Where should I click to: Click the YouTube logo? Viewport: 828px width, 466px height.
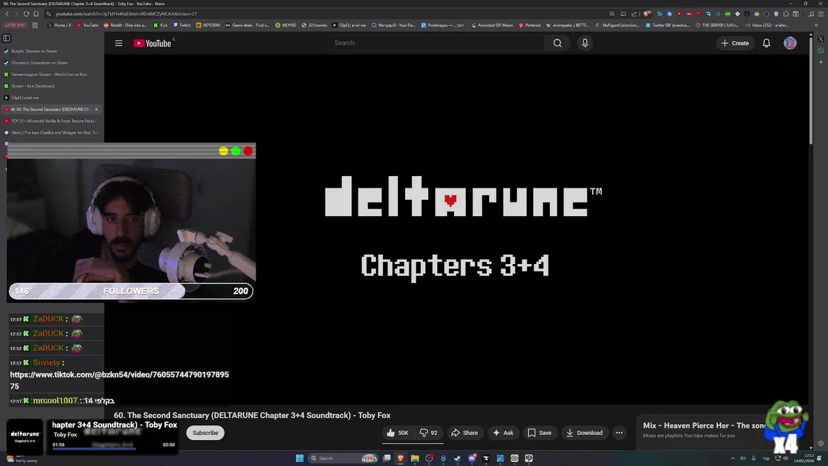click(x=152, y=43)
